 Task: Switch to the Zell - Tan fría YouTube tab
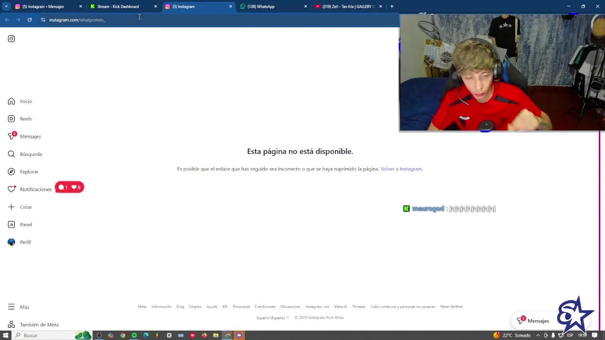(348, 7)
